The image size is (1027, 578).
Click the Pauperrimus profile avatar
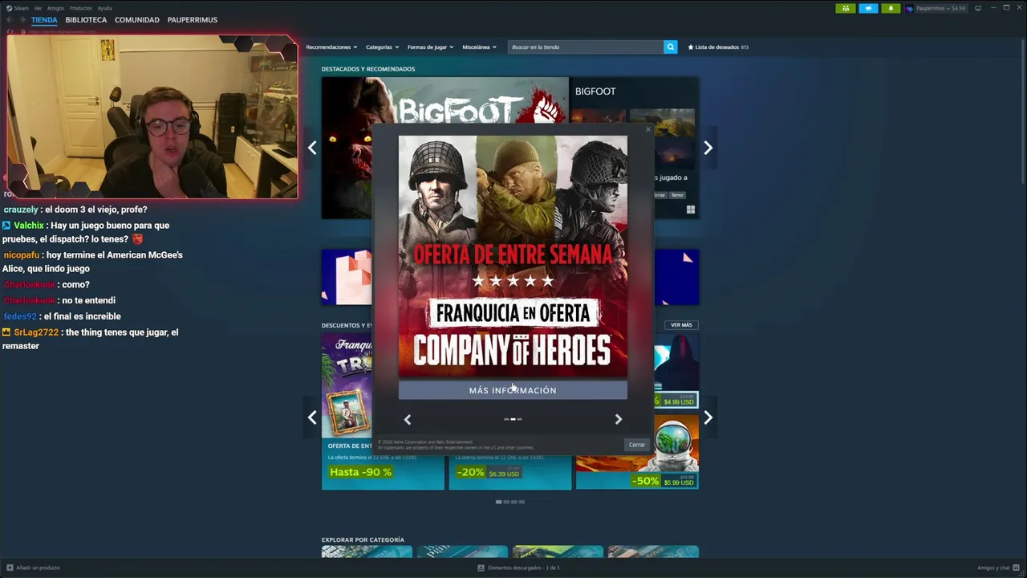click(x=909, y=8)
